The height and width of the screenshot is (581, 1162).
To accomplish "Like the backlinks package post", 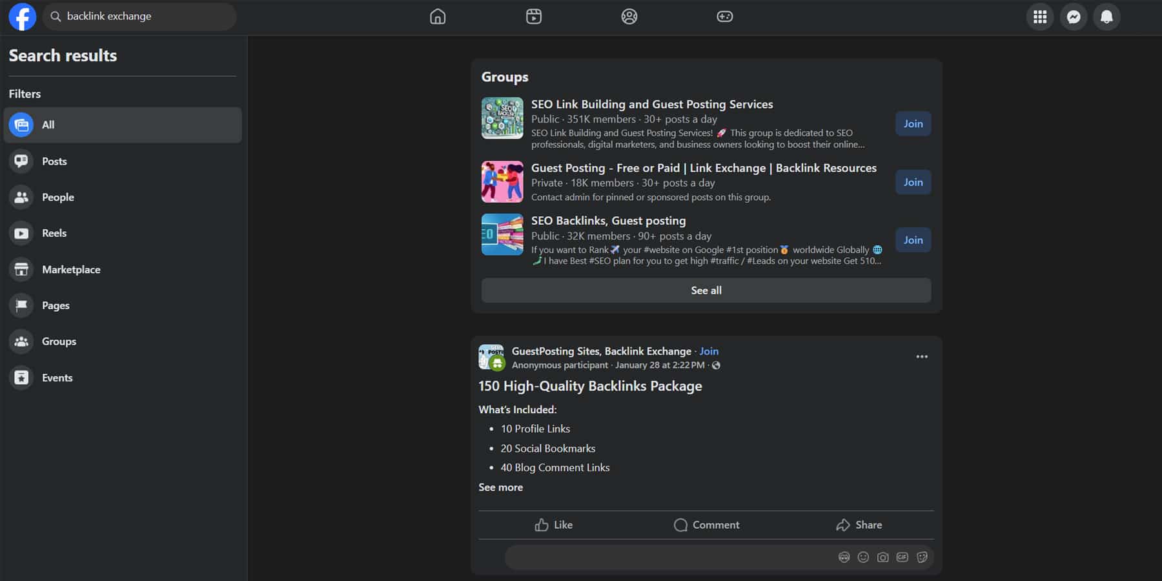I will pos(553,524).
